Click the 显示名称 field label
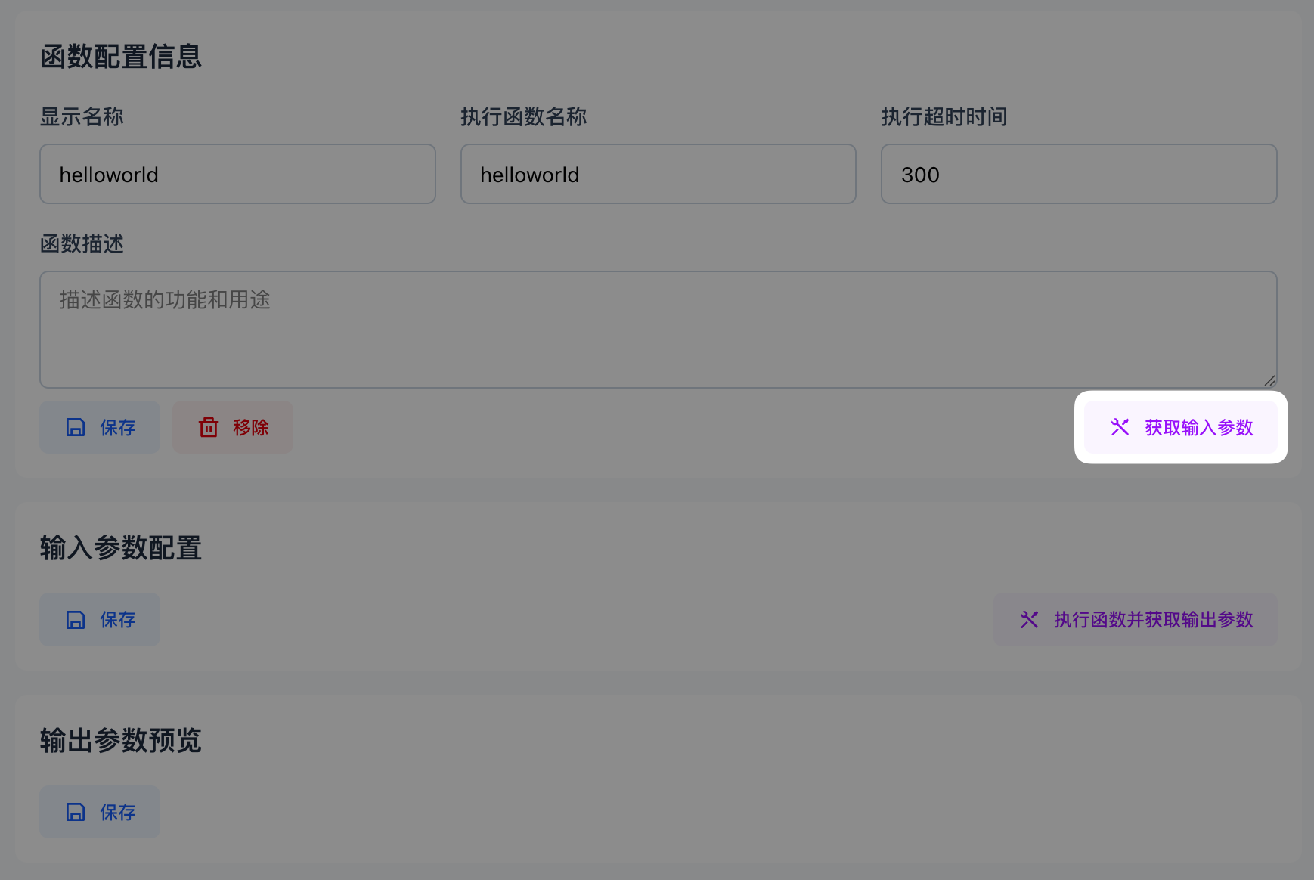 click(x=82, y=117)
